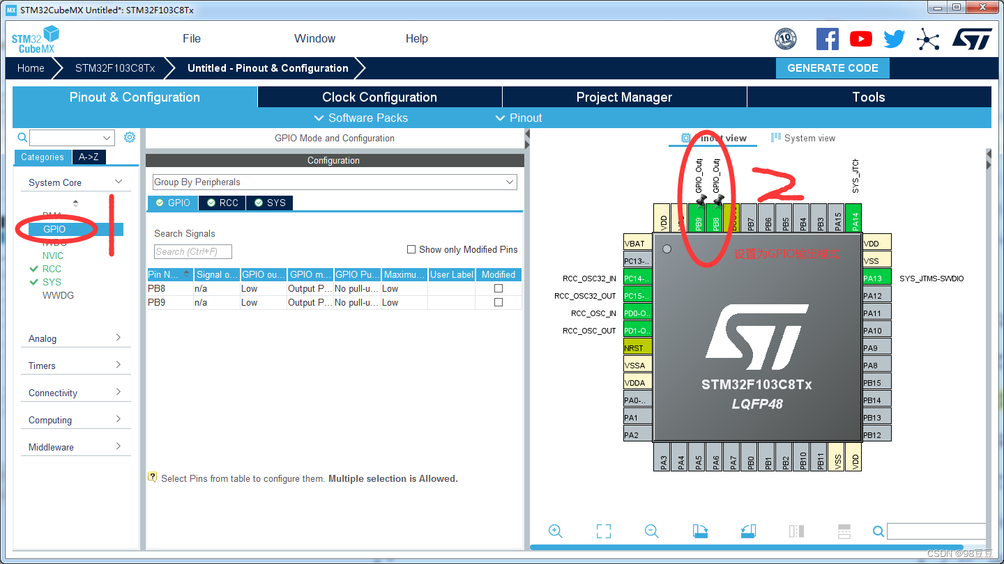Screen dimensions: 1004x564
Task: Rotate the chip view counterclockwise
Action: point(748,531)
